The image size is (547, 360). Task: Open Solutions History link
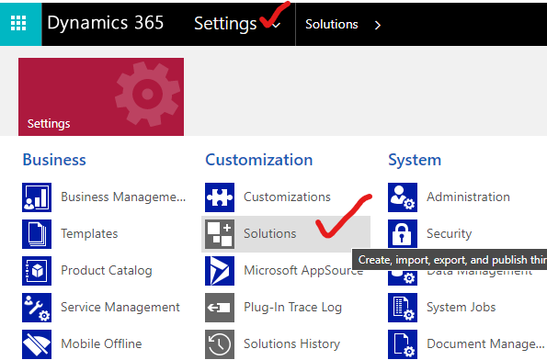coord(291,344)
